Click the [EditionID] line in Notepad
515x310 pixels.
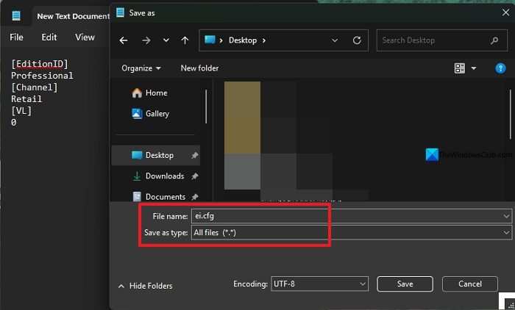(x=40, y=64)
